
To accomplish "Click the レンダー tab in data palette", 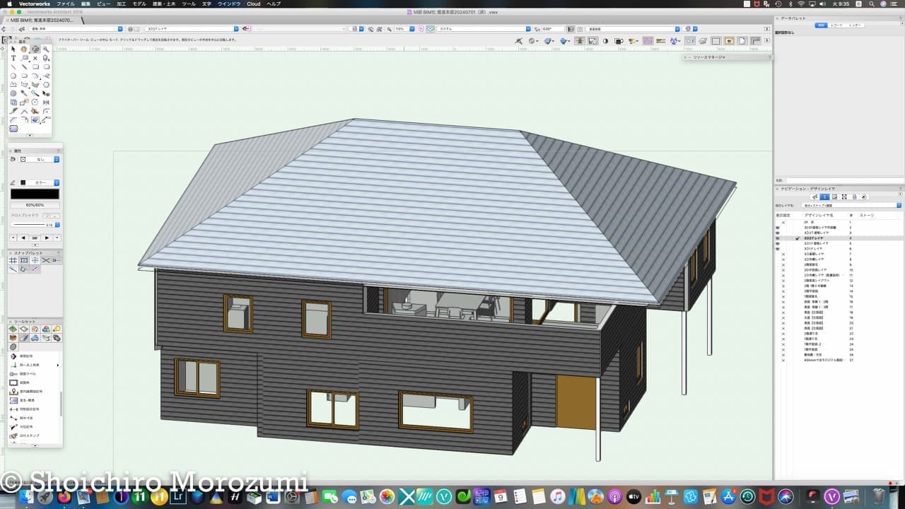I will pyautogui.click(x=855, y=25).
